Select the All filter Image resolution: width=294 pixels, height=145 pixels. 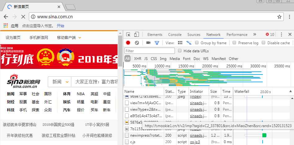click(127, 59)
